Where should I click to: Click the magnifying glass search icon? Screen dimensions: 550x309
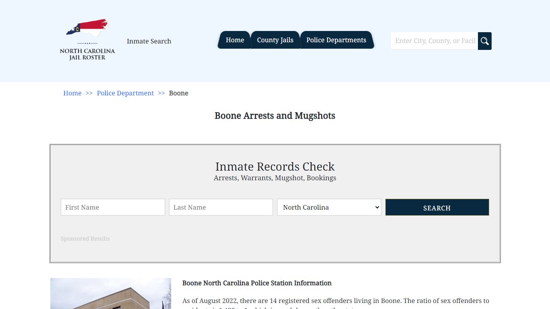[485, 41]
